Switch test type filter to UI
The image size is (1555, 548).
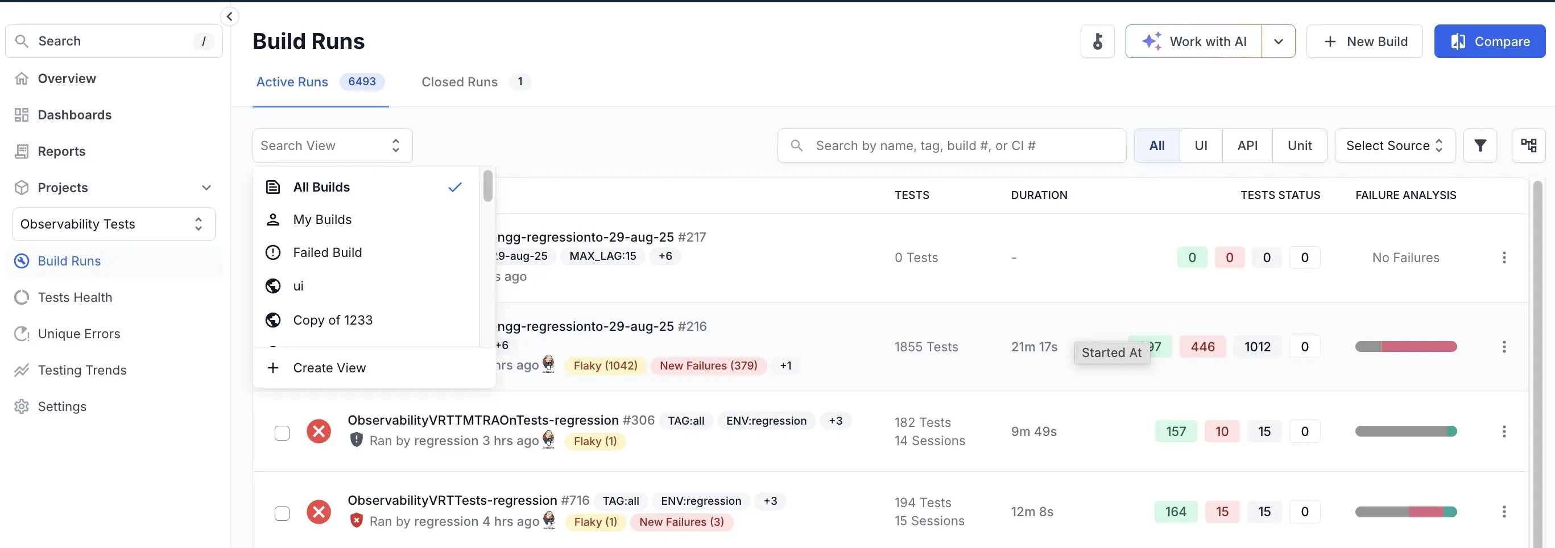[x=1201, y=145]
